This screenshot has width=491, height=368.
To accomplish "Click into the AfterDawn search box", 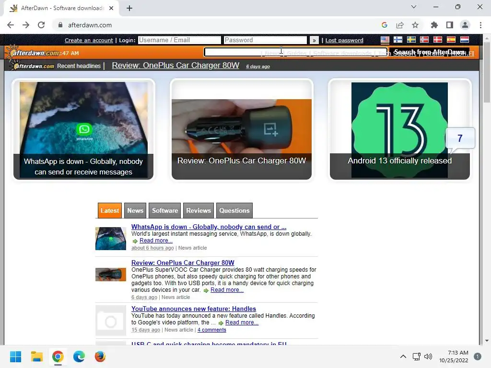I will [x=295, y=52].
